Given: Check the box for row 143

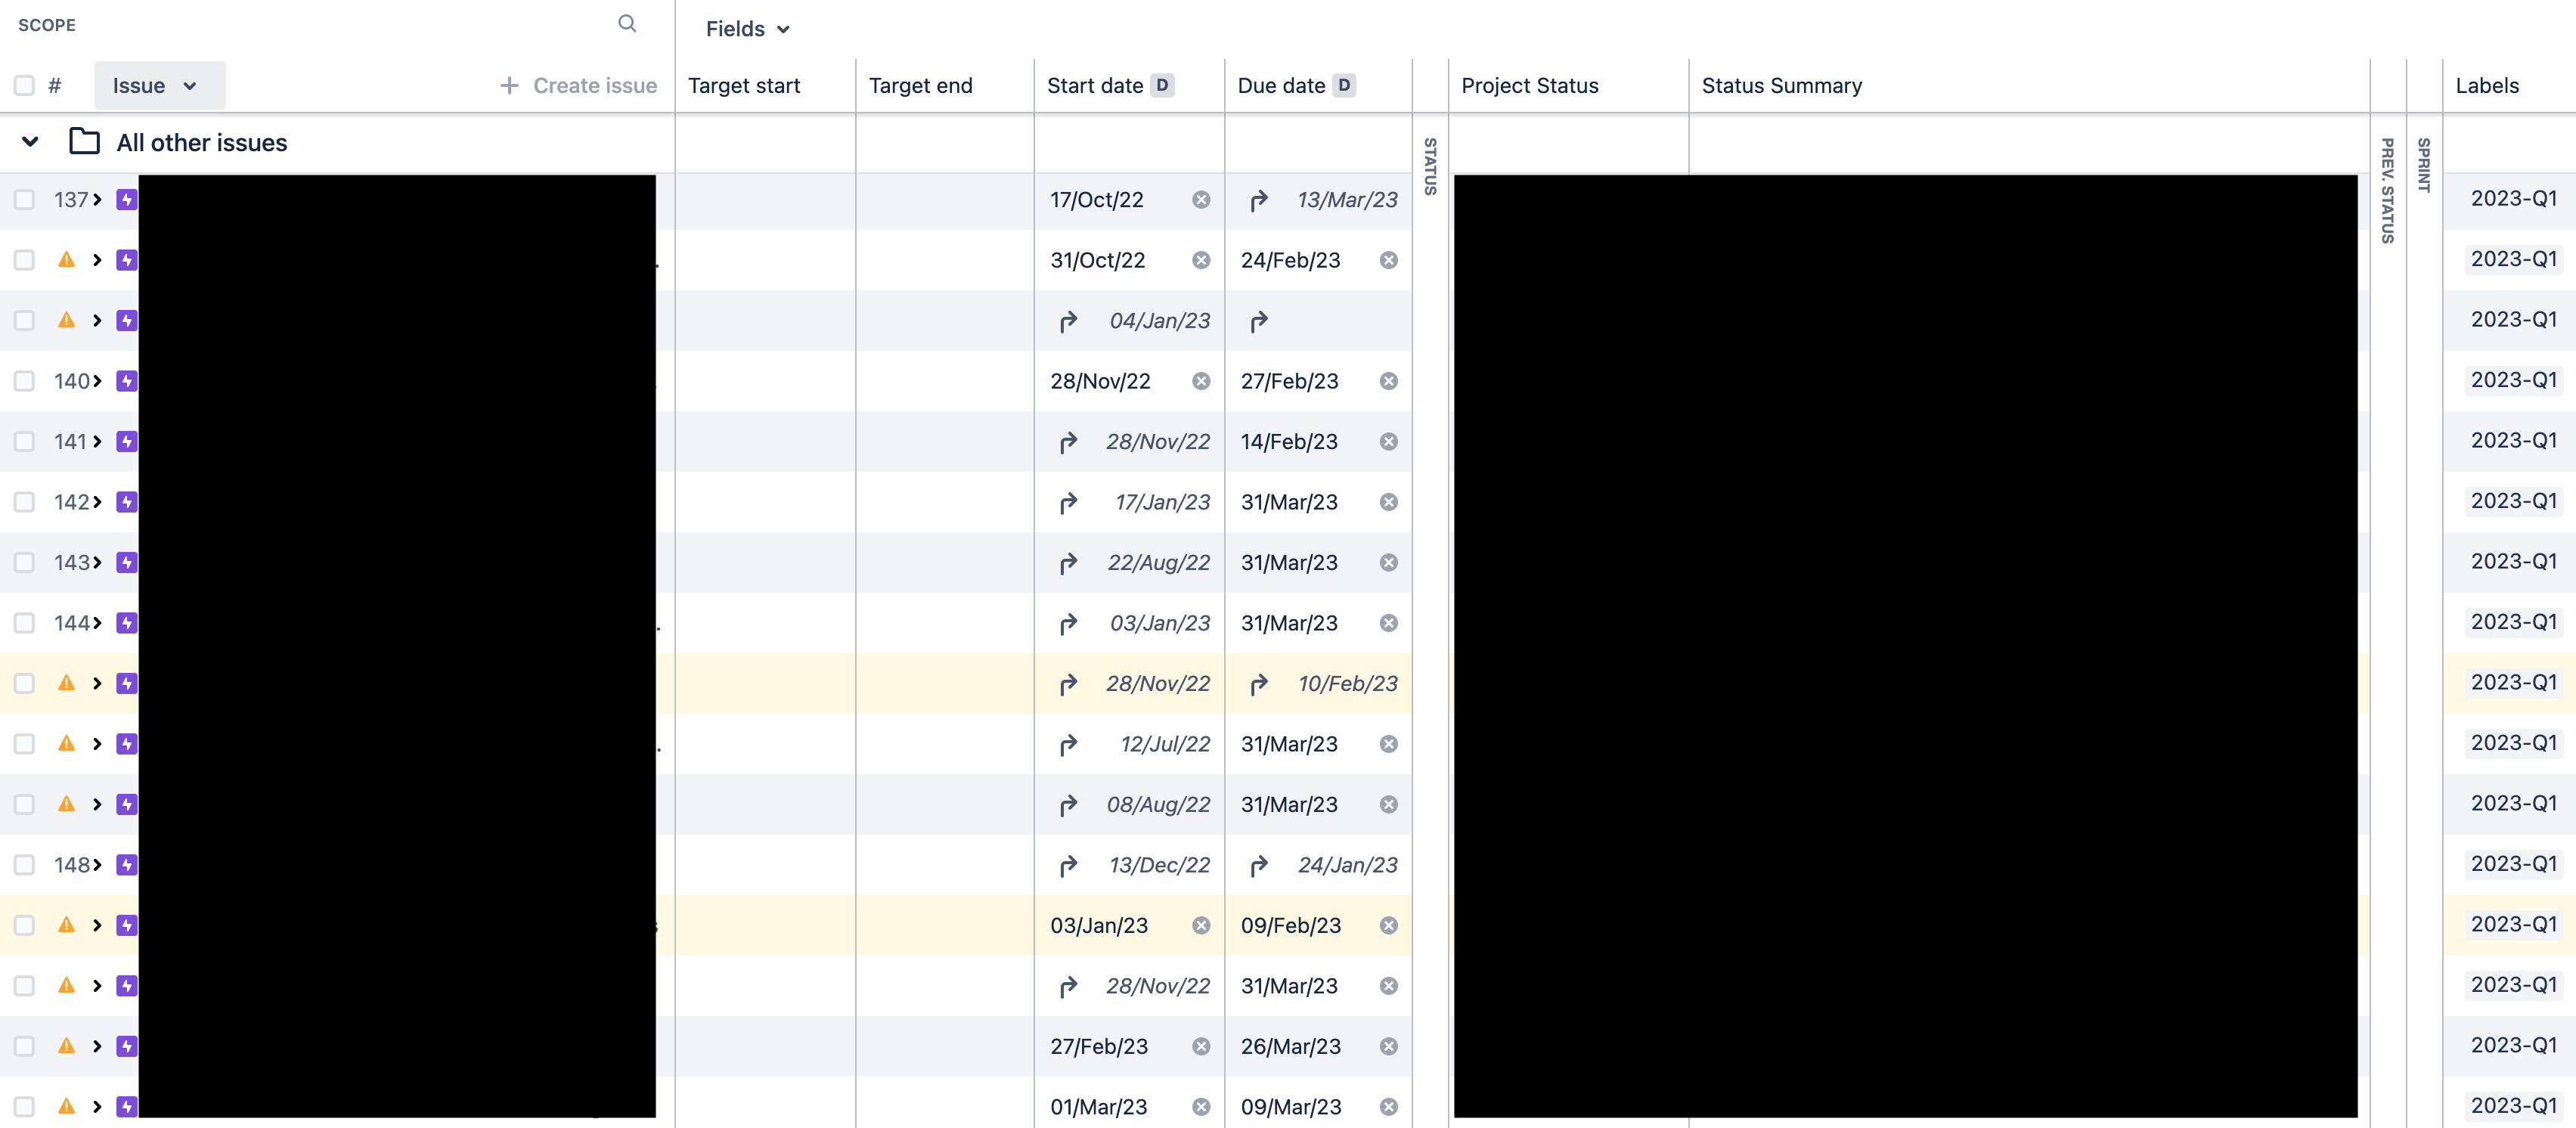Looking at the screenshot, I should pyautogui.click(x=24, y=563).
